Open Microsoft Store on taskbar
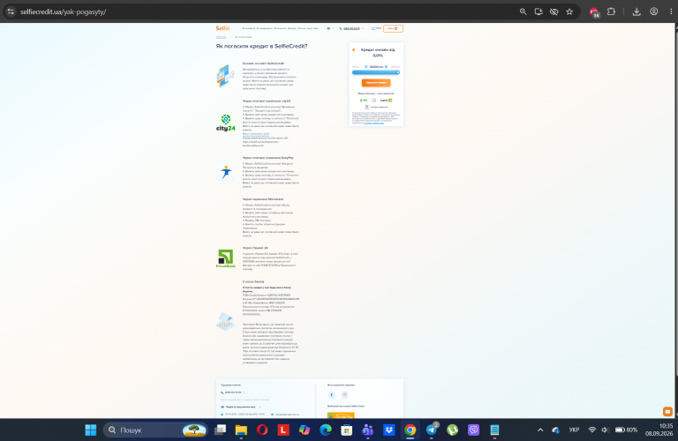The width and height of the screenshot is (678, 441). 346,430
